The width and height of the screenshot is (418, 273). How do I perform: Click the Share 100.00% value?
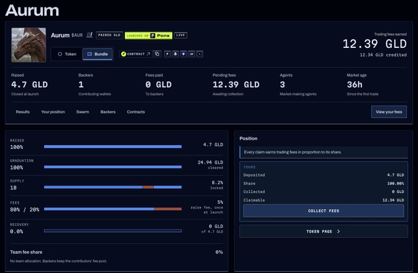pyautogui.click(x=396, y=183)
